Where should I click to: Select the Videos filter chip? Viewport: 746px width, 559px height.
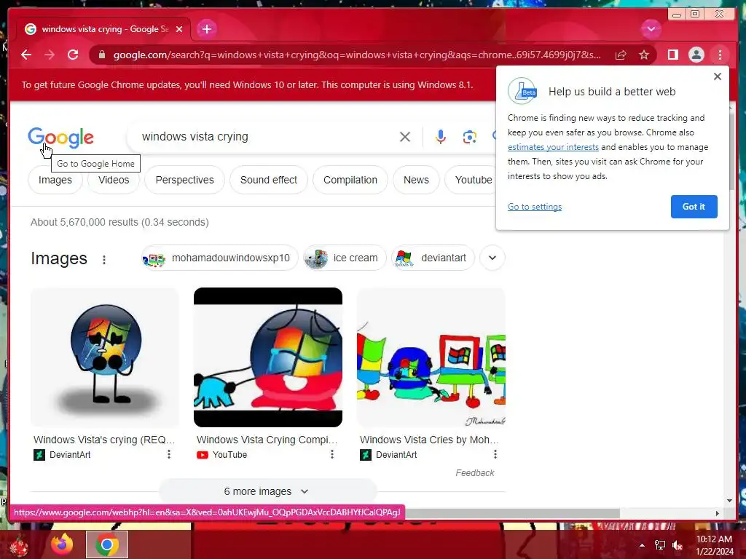(114, 180)
